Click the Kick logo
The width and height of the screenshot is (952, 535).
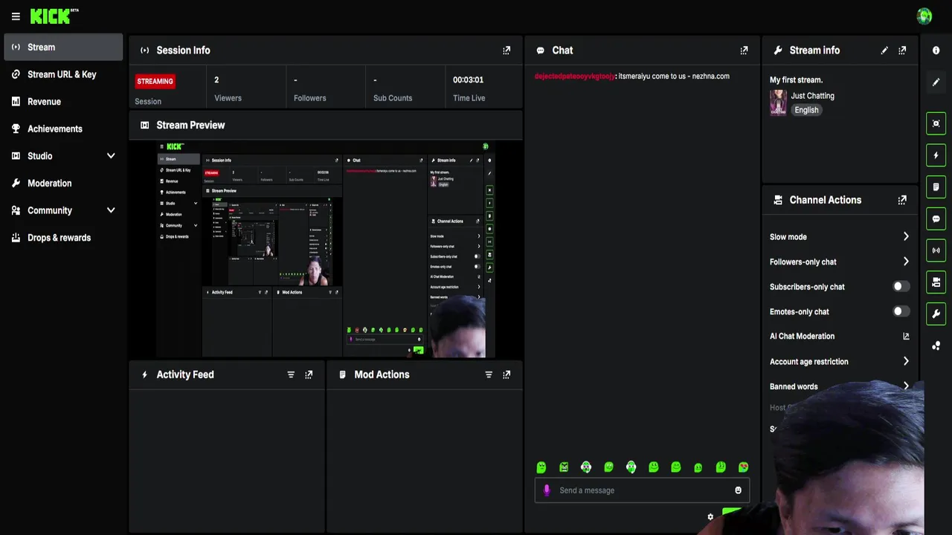(x=54, y=16)
